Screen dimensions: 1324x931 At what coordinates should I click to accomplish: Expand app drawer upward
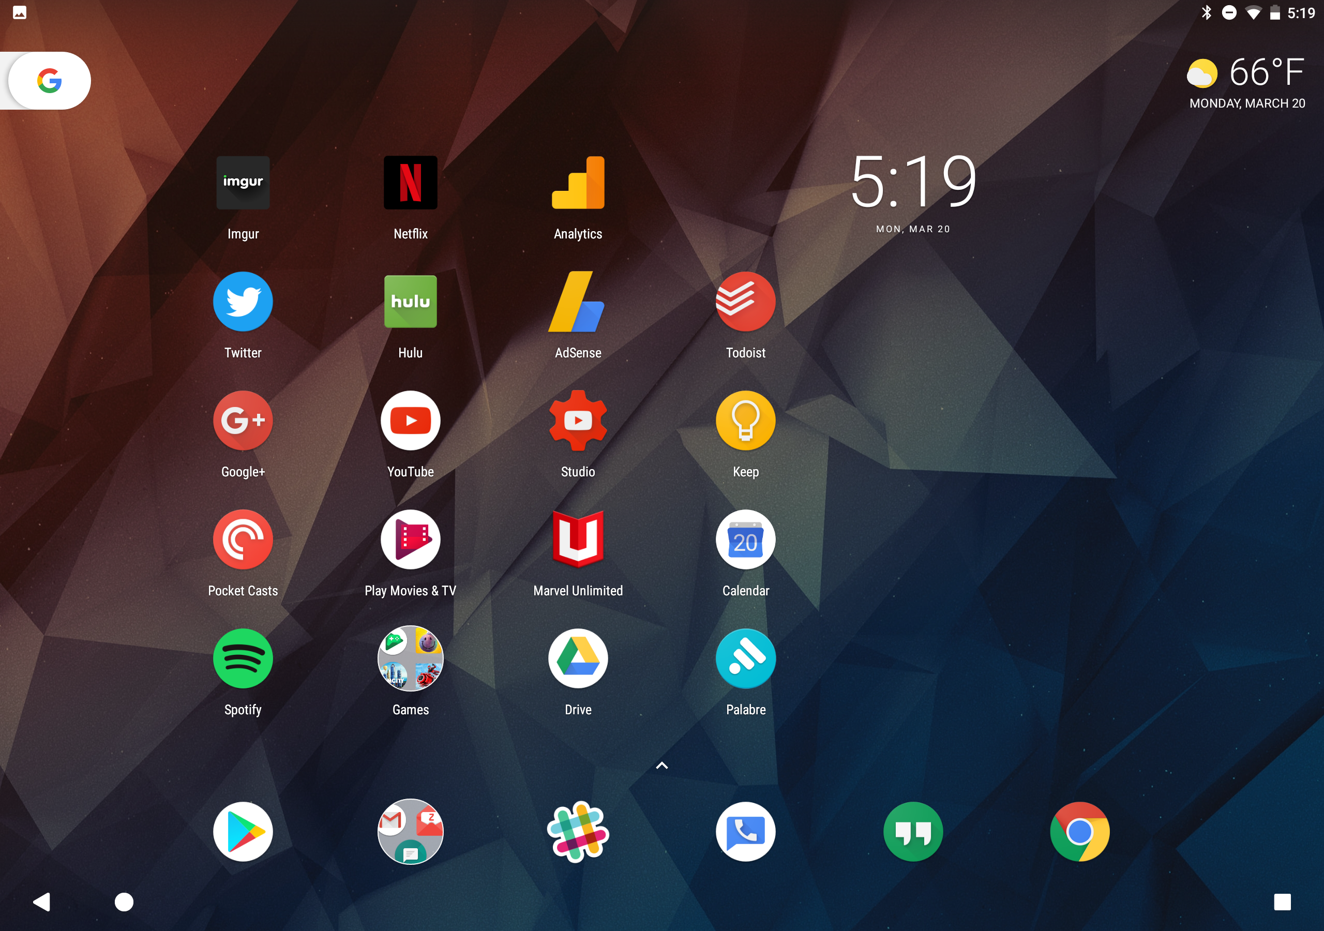[x=662, y=765]
